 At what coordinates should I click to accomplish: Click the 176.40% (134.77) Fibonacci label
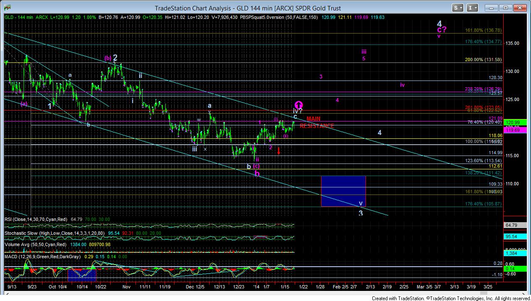(484, 42)
